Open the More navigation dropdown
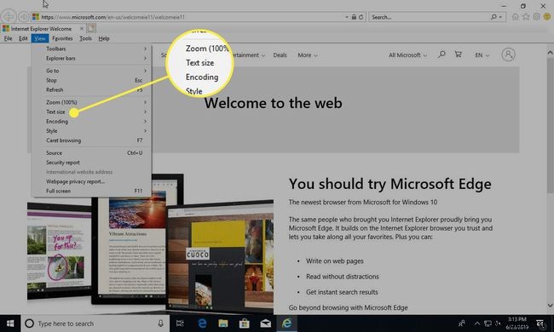 tap(308, 55)
